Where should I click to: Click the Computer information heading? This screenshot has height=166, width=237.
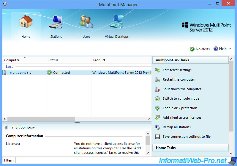(24, 136)
